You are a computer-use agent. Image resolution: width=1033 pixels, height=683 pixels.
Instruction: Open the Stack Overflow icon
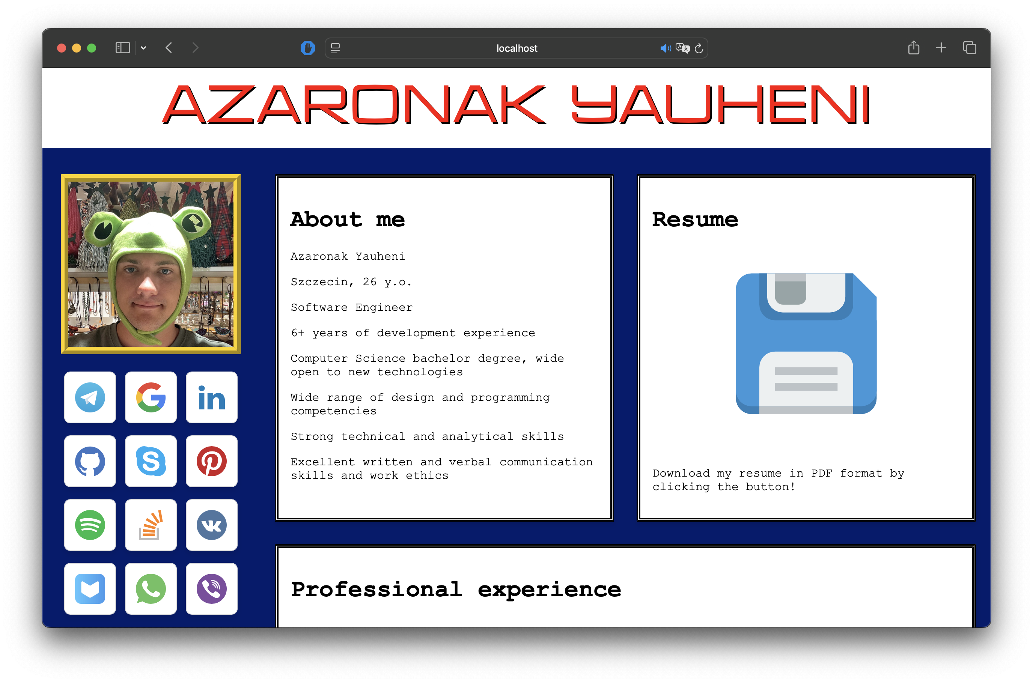tap(151, 525)
